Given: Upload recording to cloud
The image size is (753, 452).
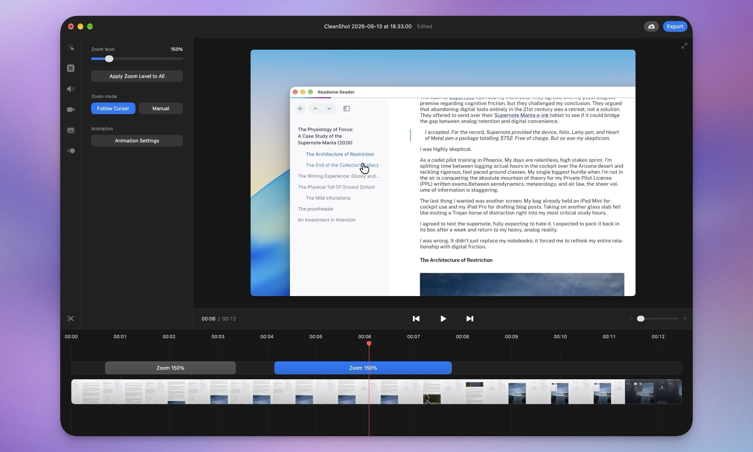Looking at the screenshot, I should (651, 26).
